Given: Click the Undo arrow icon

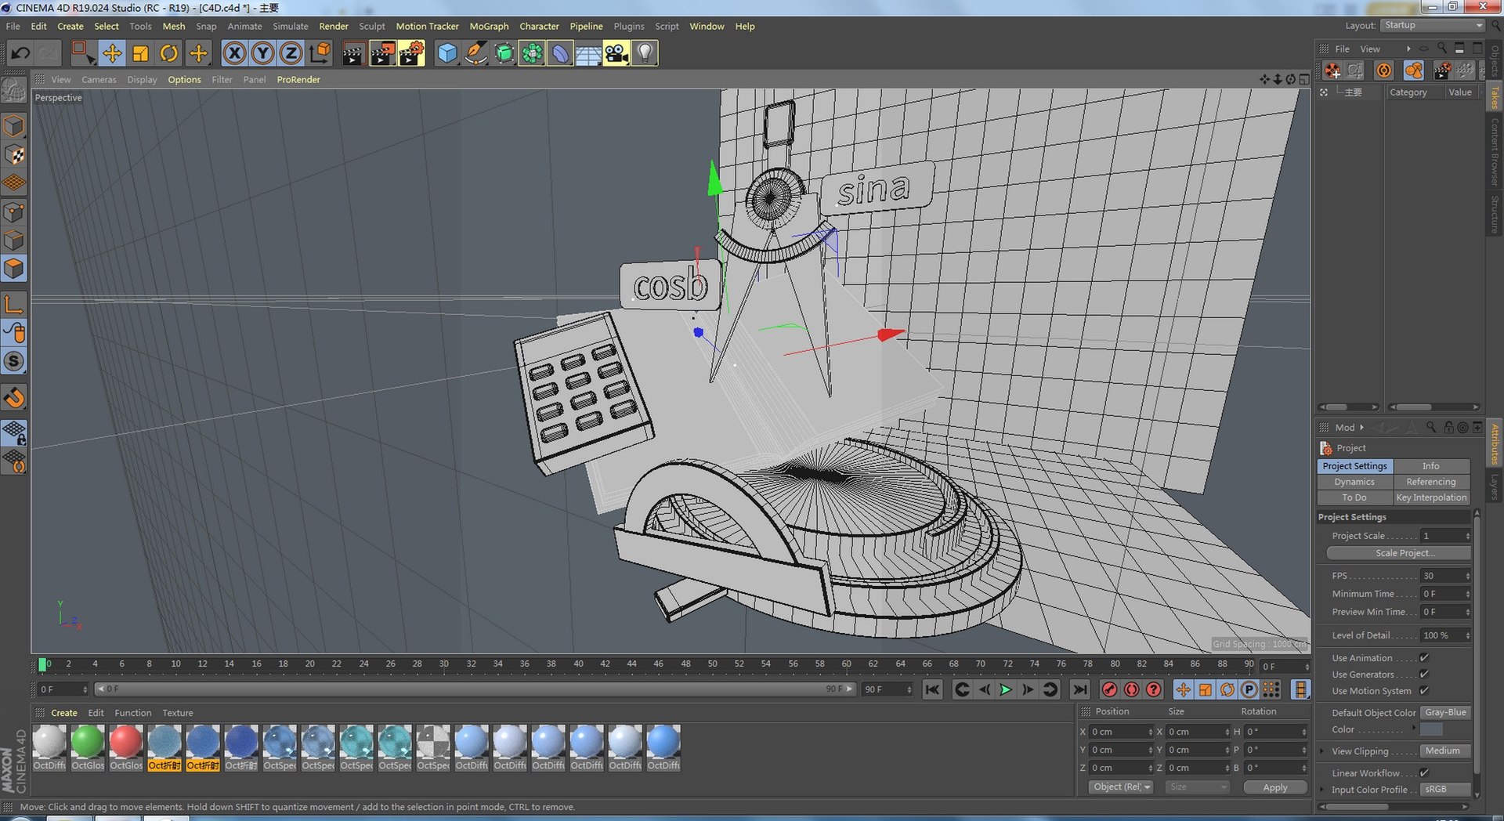Looking at the screenshot, I should coord(20,53).
